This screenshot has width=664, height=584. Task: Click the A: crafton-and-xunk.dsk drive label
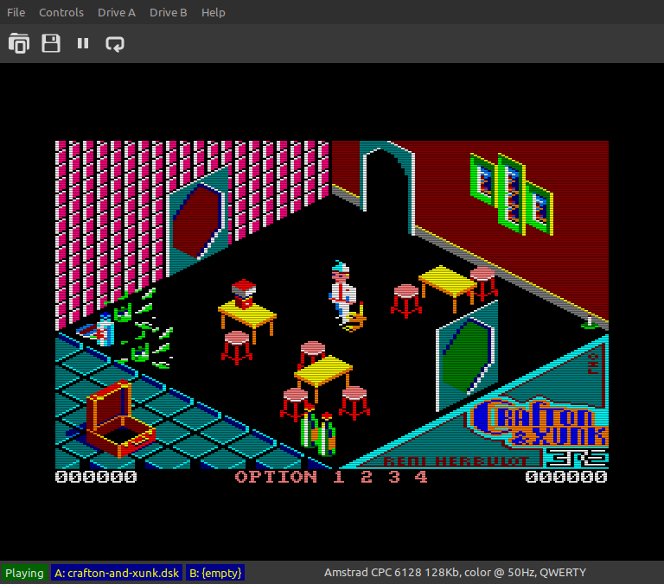(x=117, y=573)
